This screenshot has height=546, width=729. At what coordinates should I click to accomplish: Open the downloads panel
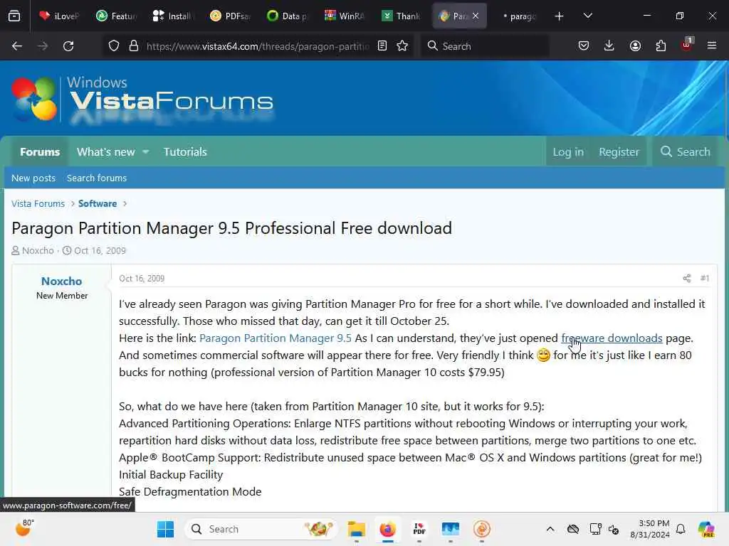point(609,46)
